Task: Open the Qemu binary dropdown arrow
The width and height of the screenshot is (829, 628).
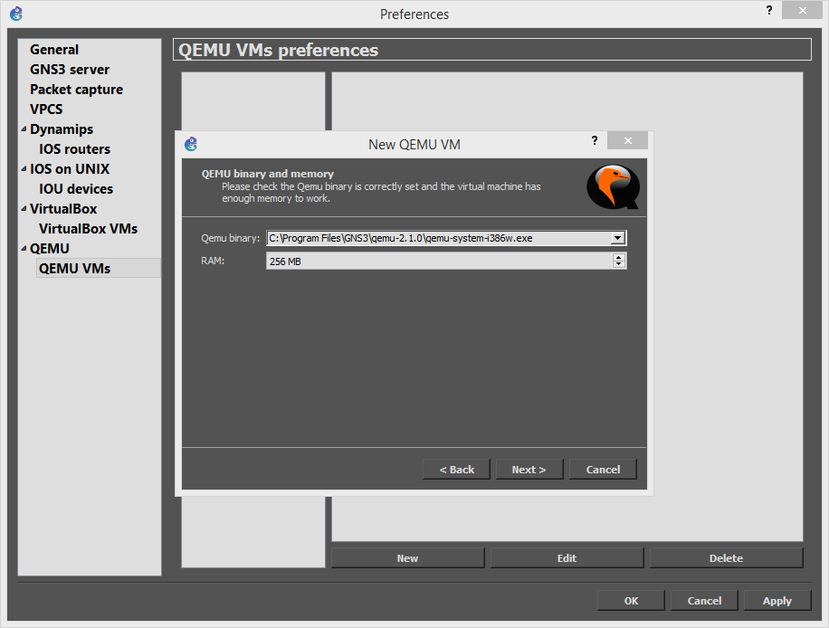Action: point(617,238)
